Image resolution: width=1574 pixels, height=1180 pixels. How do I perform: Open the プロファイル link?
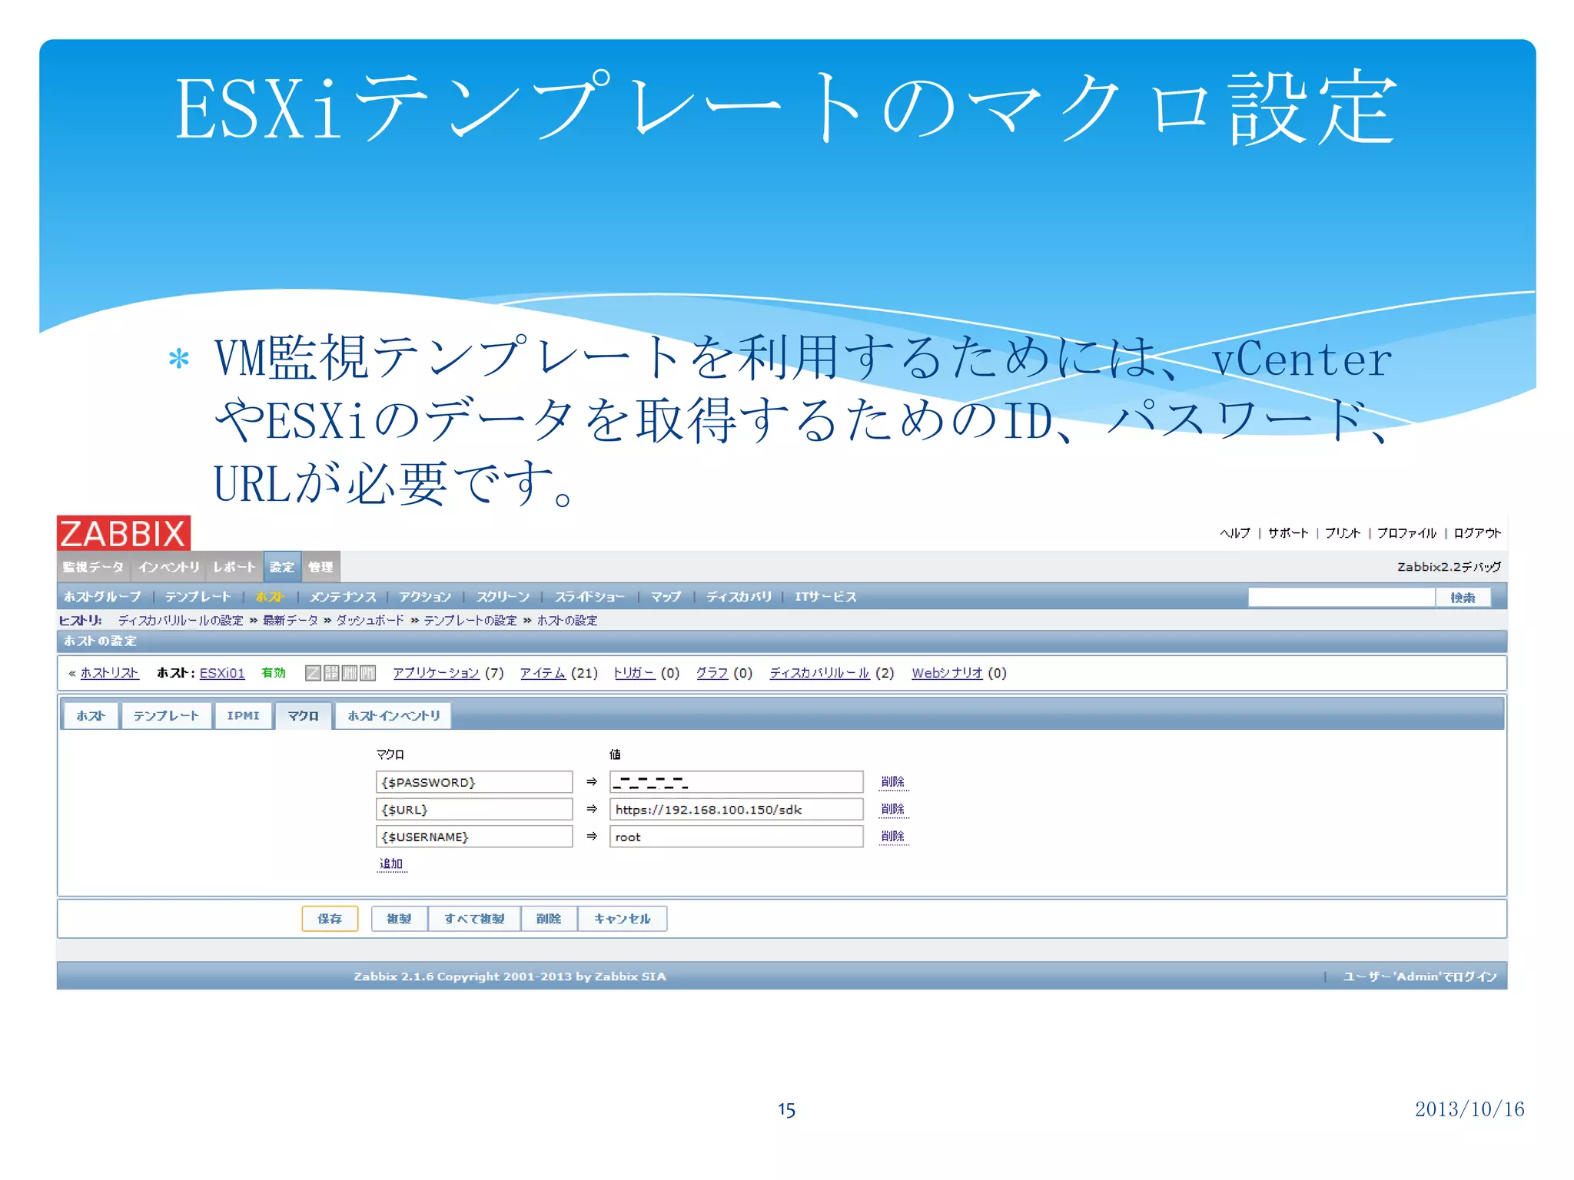(1406, 533)
